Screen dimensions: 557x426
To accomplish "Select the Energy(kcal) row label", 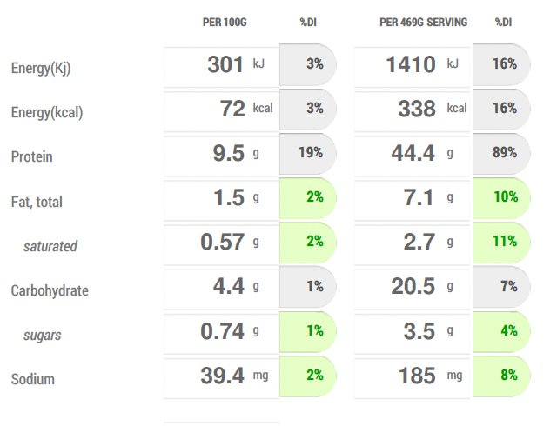I will tap(46, 113).
